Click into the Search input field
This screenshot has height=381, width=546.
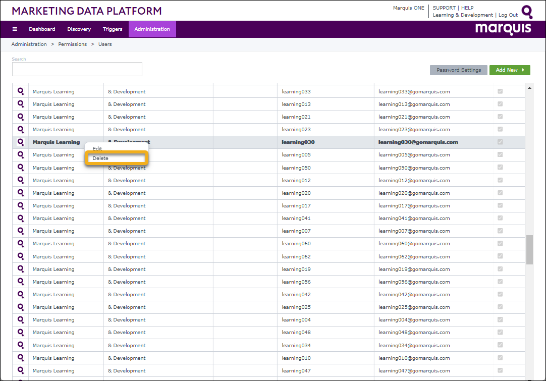pos(77,69)
